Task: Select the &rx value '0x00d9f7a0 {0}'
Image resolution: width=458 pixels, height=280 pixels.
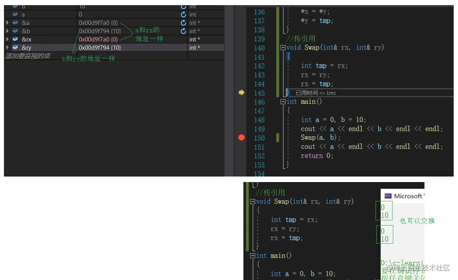Action: pyautogui.click(x=98, y=39)
